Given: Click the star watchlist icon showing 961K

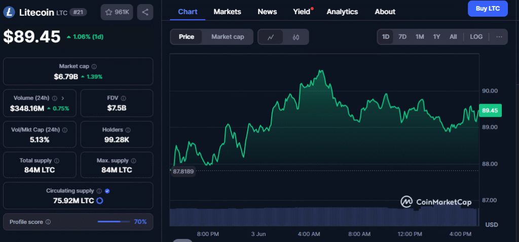Looking at the screenshot, I should click(x=117, y=12).
